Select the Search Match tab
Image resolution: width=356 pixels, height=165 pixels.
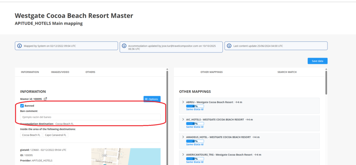(x=287, y=72)
